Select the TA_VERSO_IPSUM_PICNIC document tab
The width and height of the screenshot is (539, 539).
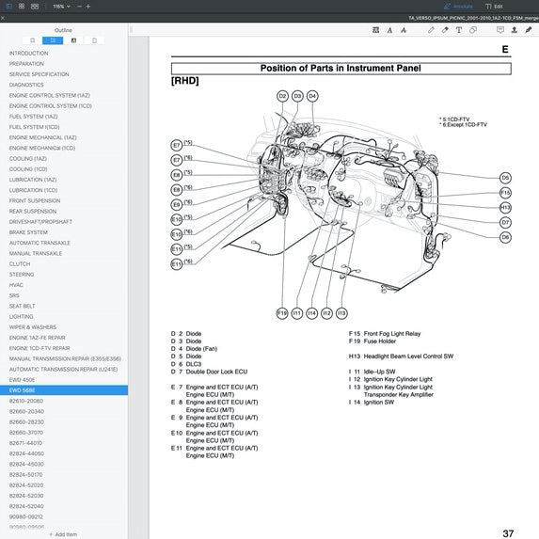473,18
